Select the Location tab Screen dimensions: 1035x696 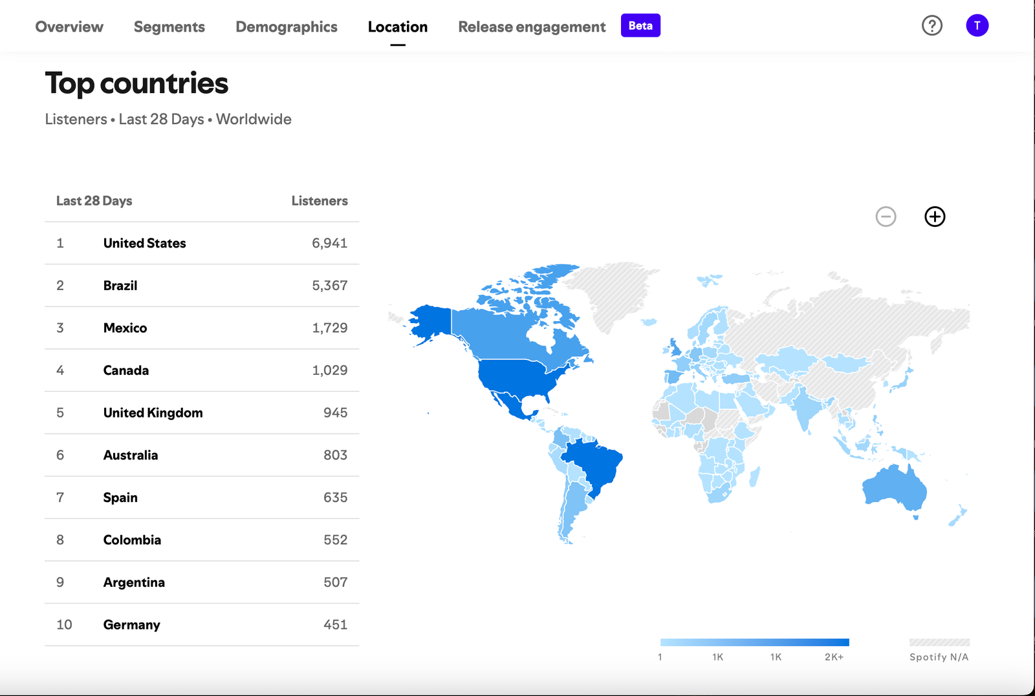click(x=397, y=27)
